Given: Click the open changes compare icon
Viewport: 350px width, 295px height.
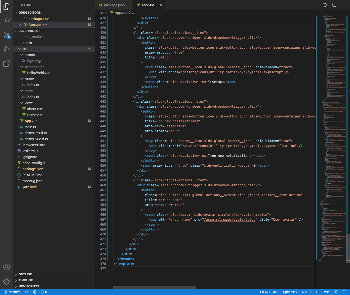Looking at the screenshot, I should pos(325,5).
